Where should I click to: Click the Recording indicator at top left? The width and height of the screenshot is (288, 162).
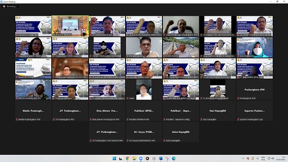pos(10,6)
